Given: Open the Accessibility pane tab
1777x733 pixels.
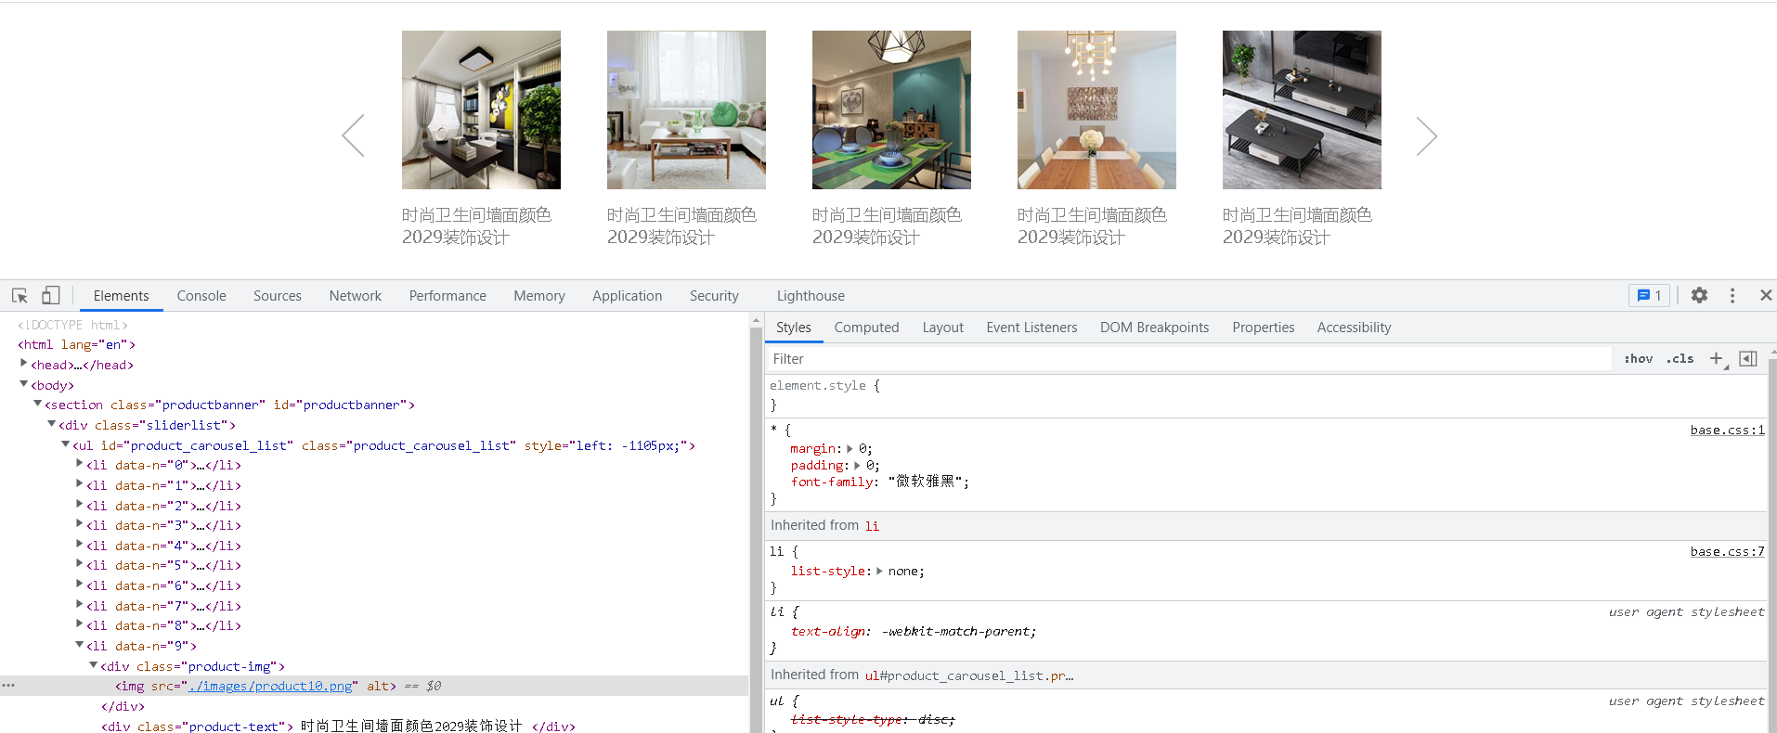Looking at the screenshot, I should 1354,328.
